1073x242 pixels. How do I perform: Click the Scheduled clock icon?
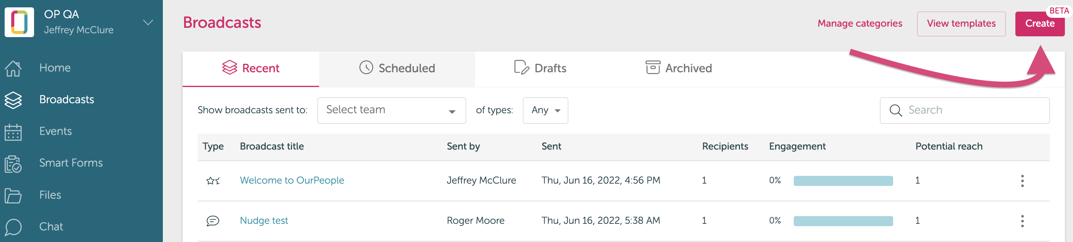366,68
